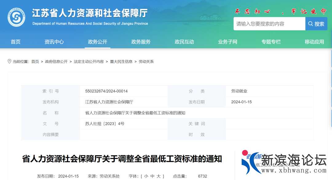Open 重大民生信息 breadcrumb link

[121, 62]
